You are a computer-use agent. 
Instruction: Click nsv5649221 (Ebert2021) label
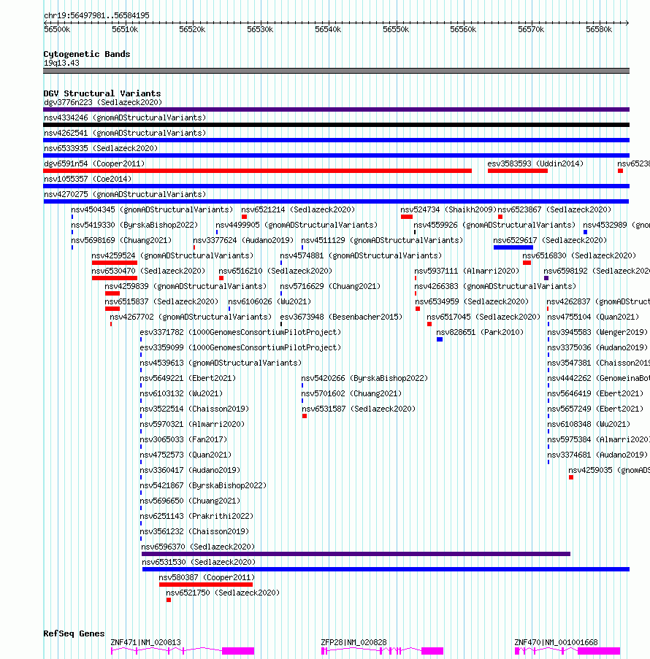tap(188, 379)
